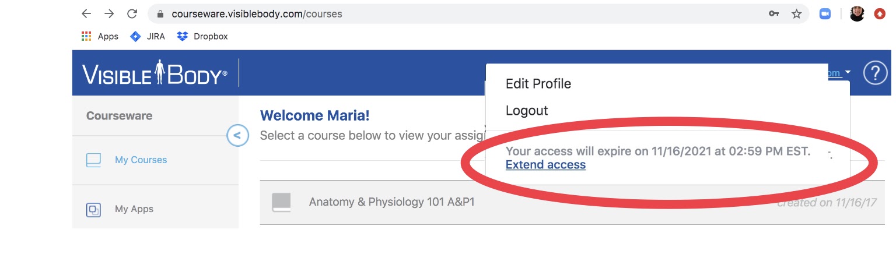Screen dimensions: 896x268
Task: Open My Apps in the sidebar
Action: point(134,209)
